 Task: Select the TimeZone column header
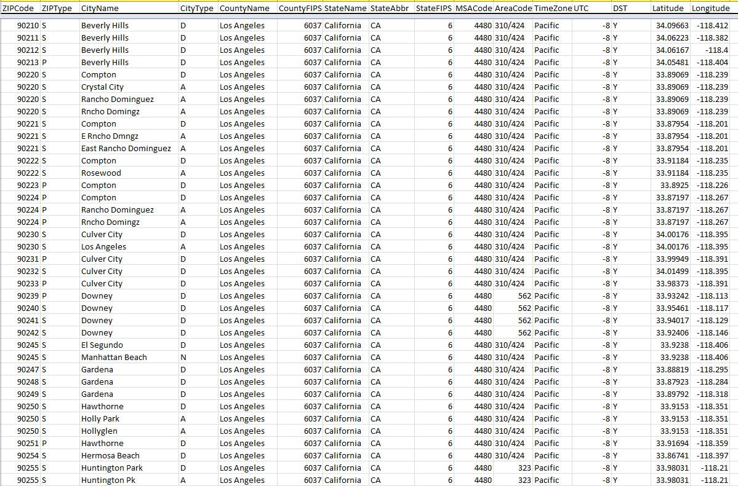coord(553,8)
